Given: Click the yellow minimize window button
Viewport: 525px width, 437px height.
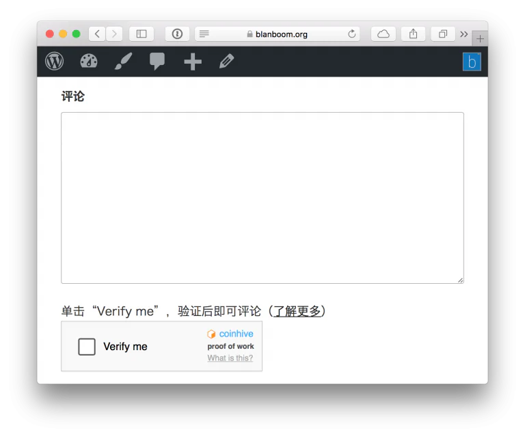Looking at the screenshot, I should click(x=63, y=34).
